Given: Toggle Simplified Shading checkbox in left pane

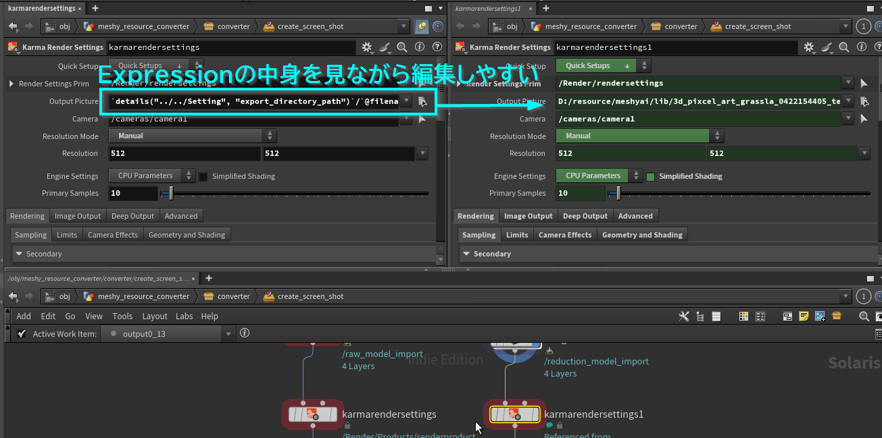Looking at the screenshot, I should tap(203, 176).
